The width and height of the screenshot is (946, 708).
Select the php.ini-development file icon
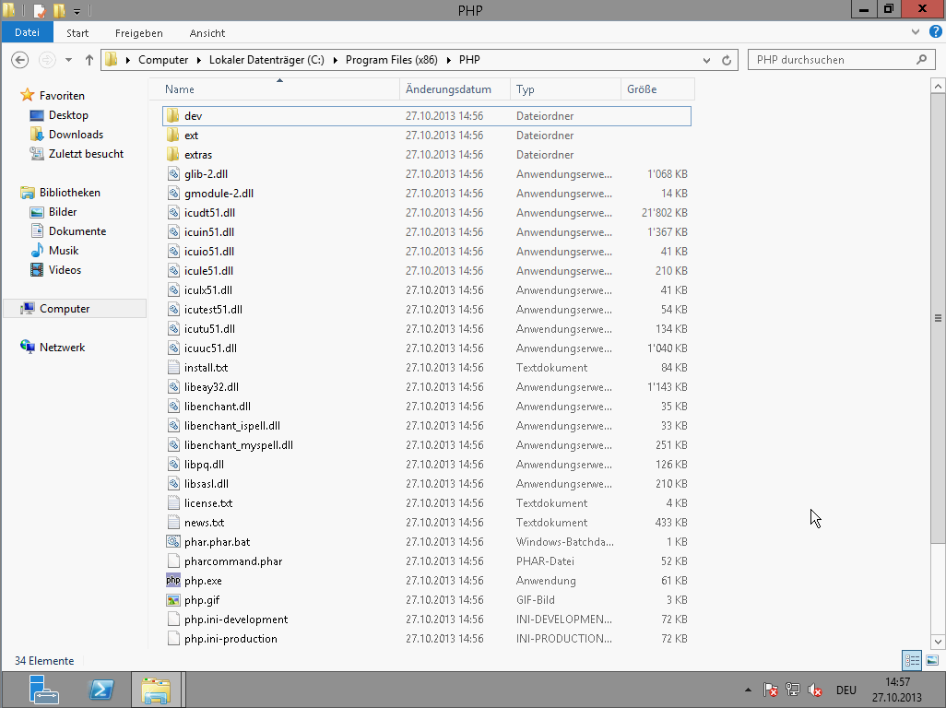173,619
